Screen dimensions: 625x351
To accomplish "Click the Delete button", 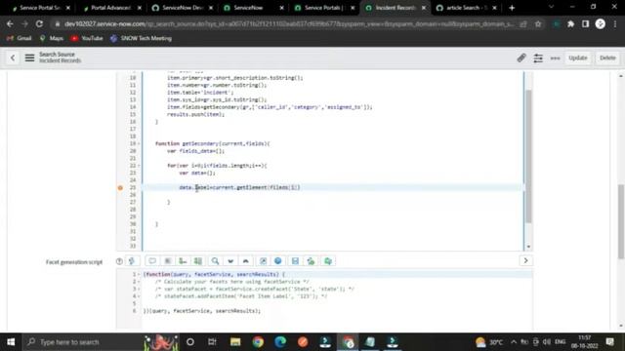I will (x=607, y=58).
